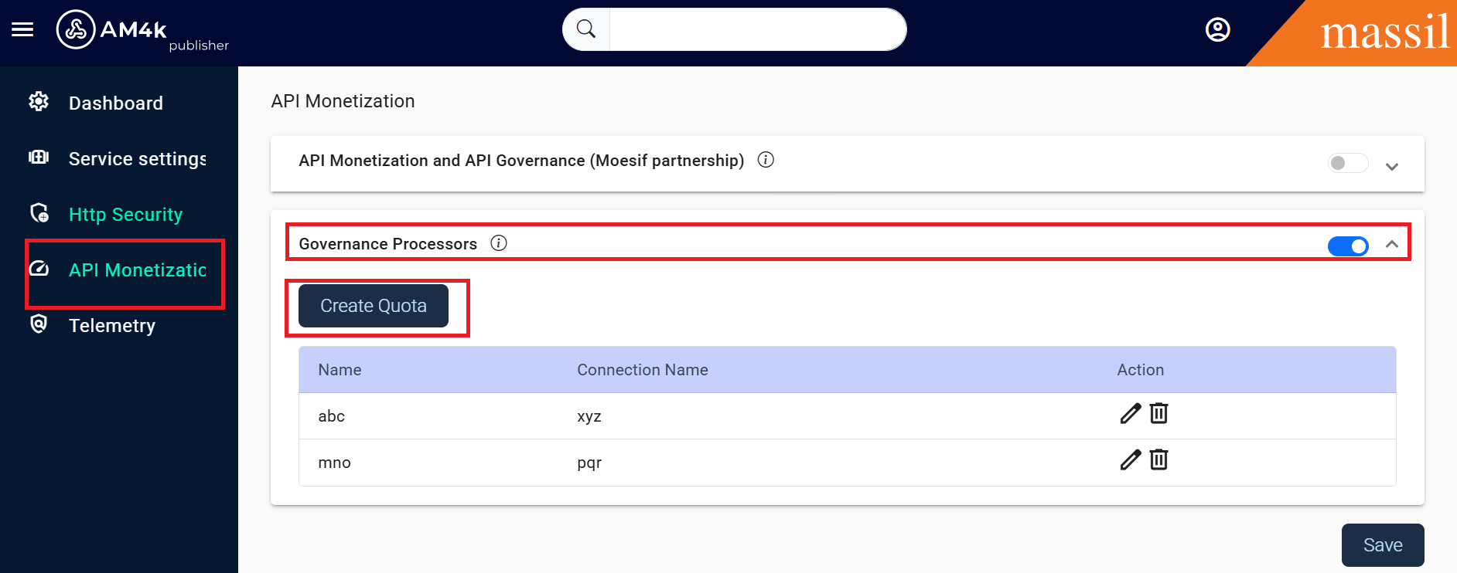
Task: Delete the mno quota with trash icon
Action: [x=1158, y=460]
